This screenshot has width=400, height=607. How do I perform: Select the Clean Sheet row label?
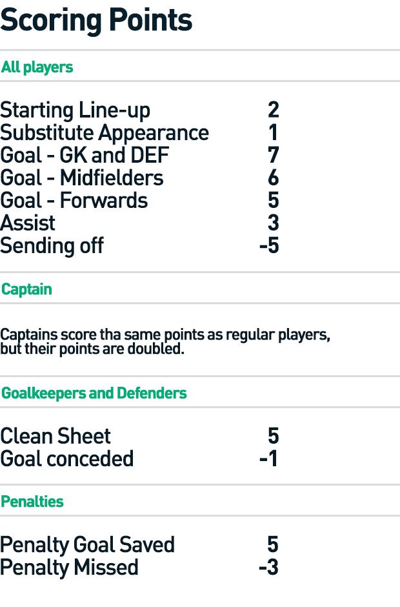[x=55, y=436]
